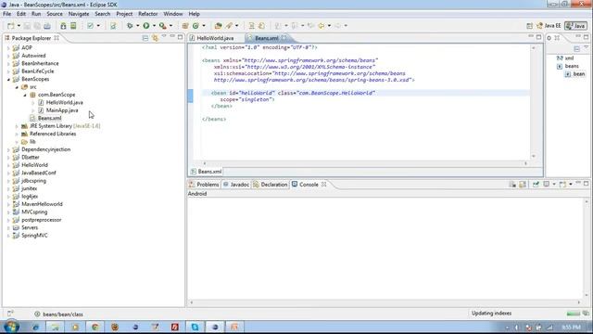Screen dimensions: 593x334
Task: Click Collapse All in Package Explorer
Action: [x=145, y=38]
